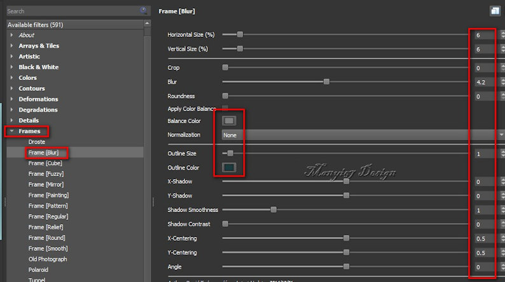Image resolution: width=505 pixels, height=282 pixels.
Task: Select the Droste filter
Action: [37, 142]
